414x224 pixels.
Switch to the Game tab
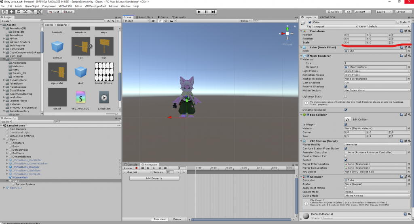163,17
